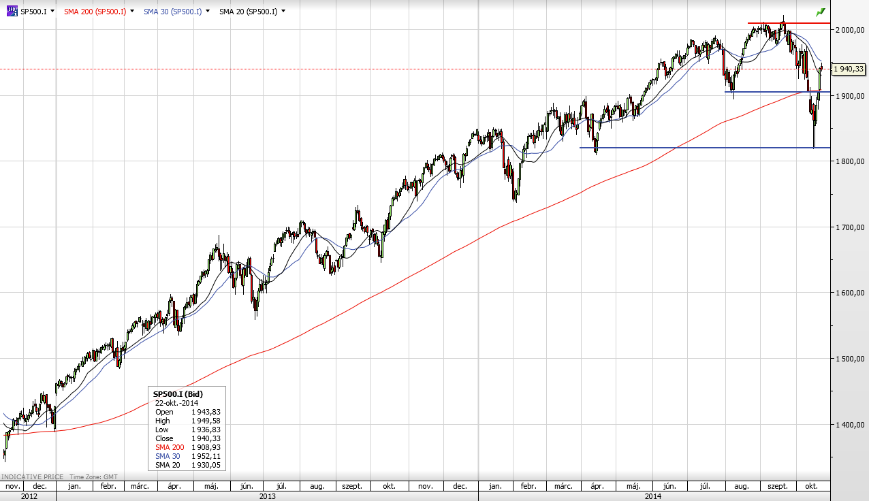Click the 1 400,00 price axis label
The image size is (869, 501).
[850, 425]
